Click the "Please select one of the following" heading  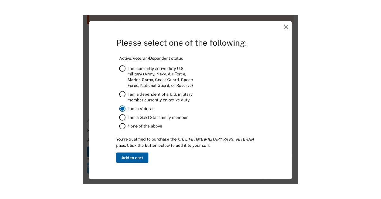pyautogui.click(x=181, y=43)
